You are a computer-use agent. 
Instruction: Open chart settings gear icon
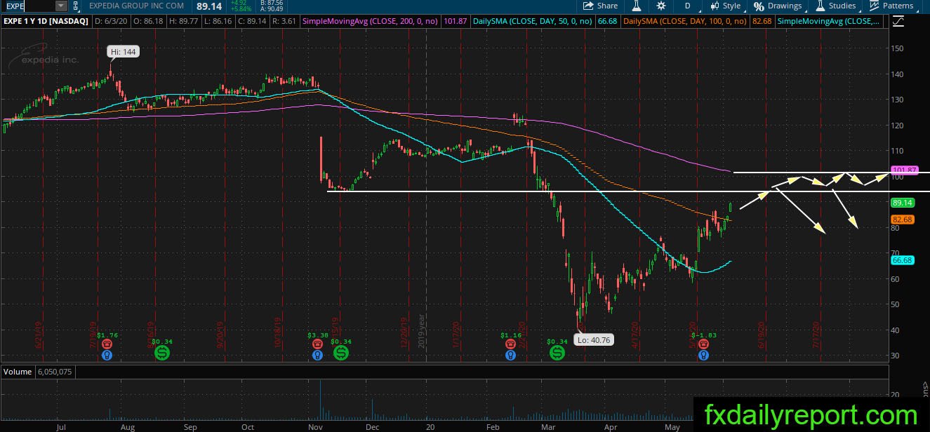click(x=660, y=6)
